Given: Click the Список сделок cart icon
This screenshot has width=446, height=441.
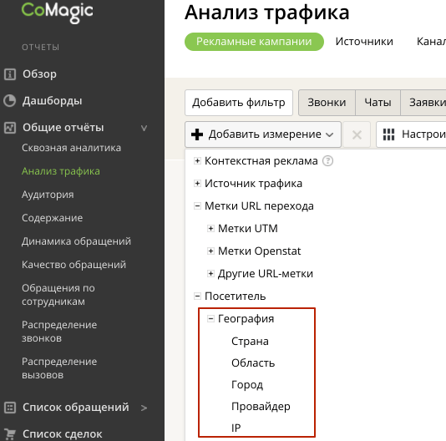Looking at the screenshot, I should click(x=10, y=434).
